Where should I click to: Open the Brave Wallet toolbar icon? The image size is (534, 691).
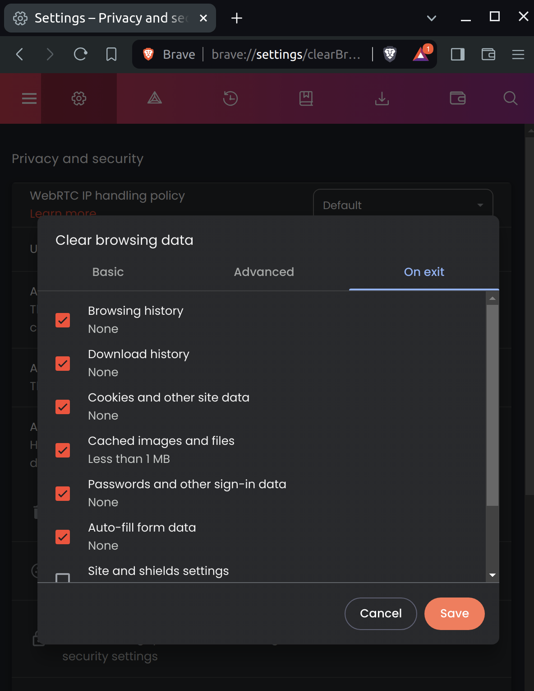click(x=488, y=55)
